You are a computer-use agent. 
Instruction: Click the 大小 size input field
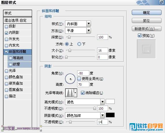[103, 50]
